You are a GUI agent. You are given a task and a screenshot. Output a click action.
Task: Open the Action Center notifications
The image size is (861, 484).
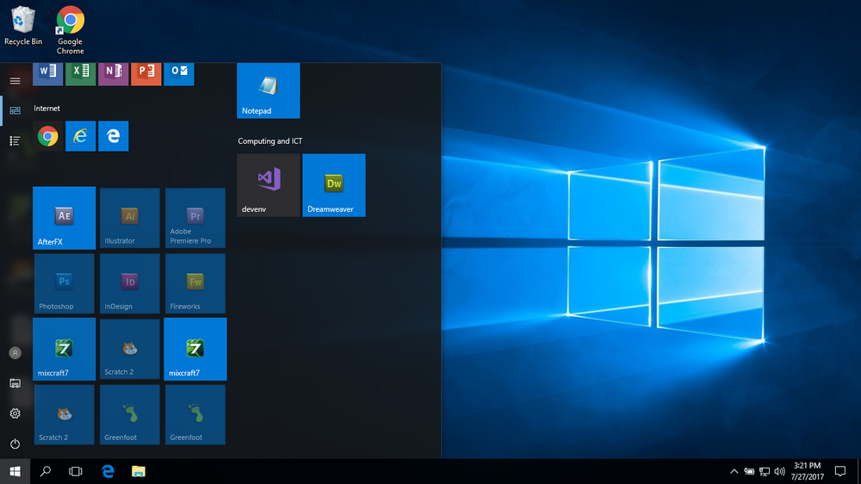[840, 471]
